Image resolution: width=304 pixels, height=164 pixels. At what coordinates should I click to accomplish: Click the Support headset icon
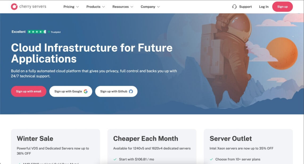tap(234, 7)
